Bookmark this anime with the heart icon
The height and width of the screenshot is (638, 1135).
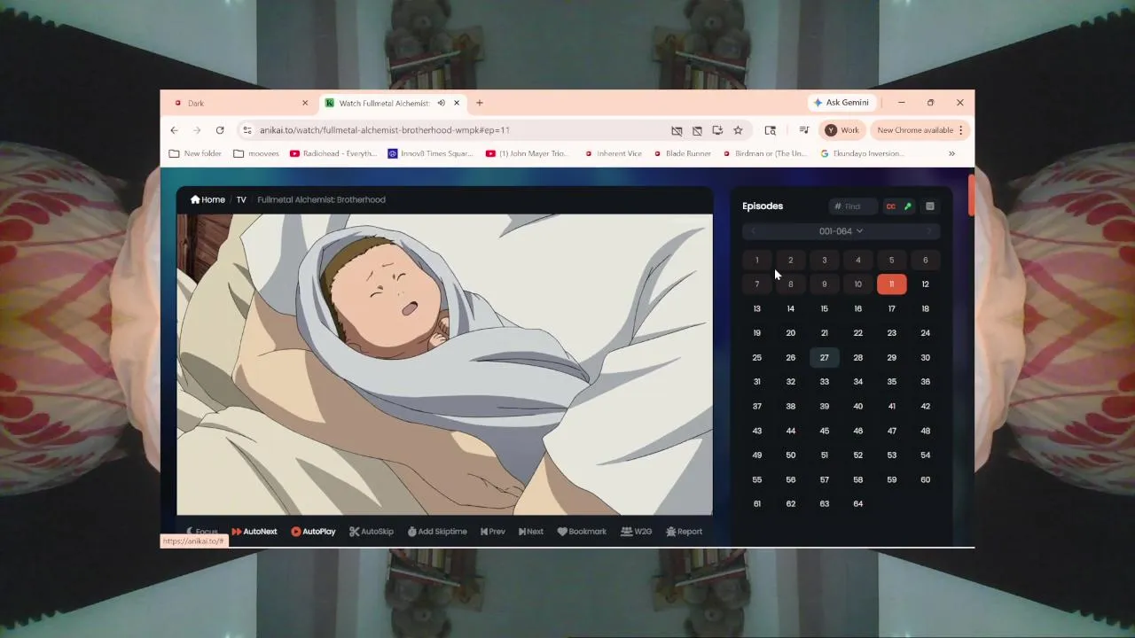(x=582, y=532)
